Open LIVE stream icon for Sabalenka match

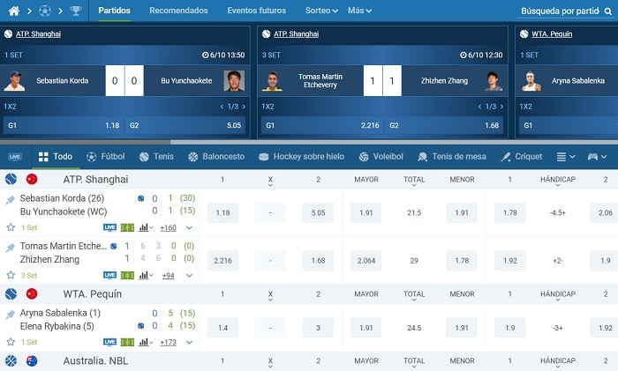pos(109,342)
